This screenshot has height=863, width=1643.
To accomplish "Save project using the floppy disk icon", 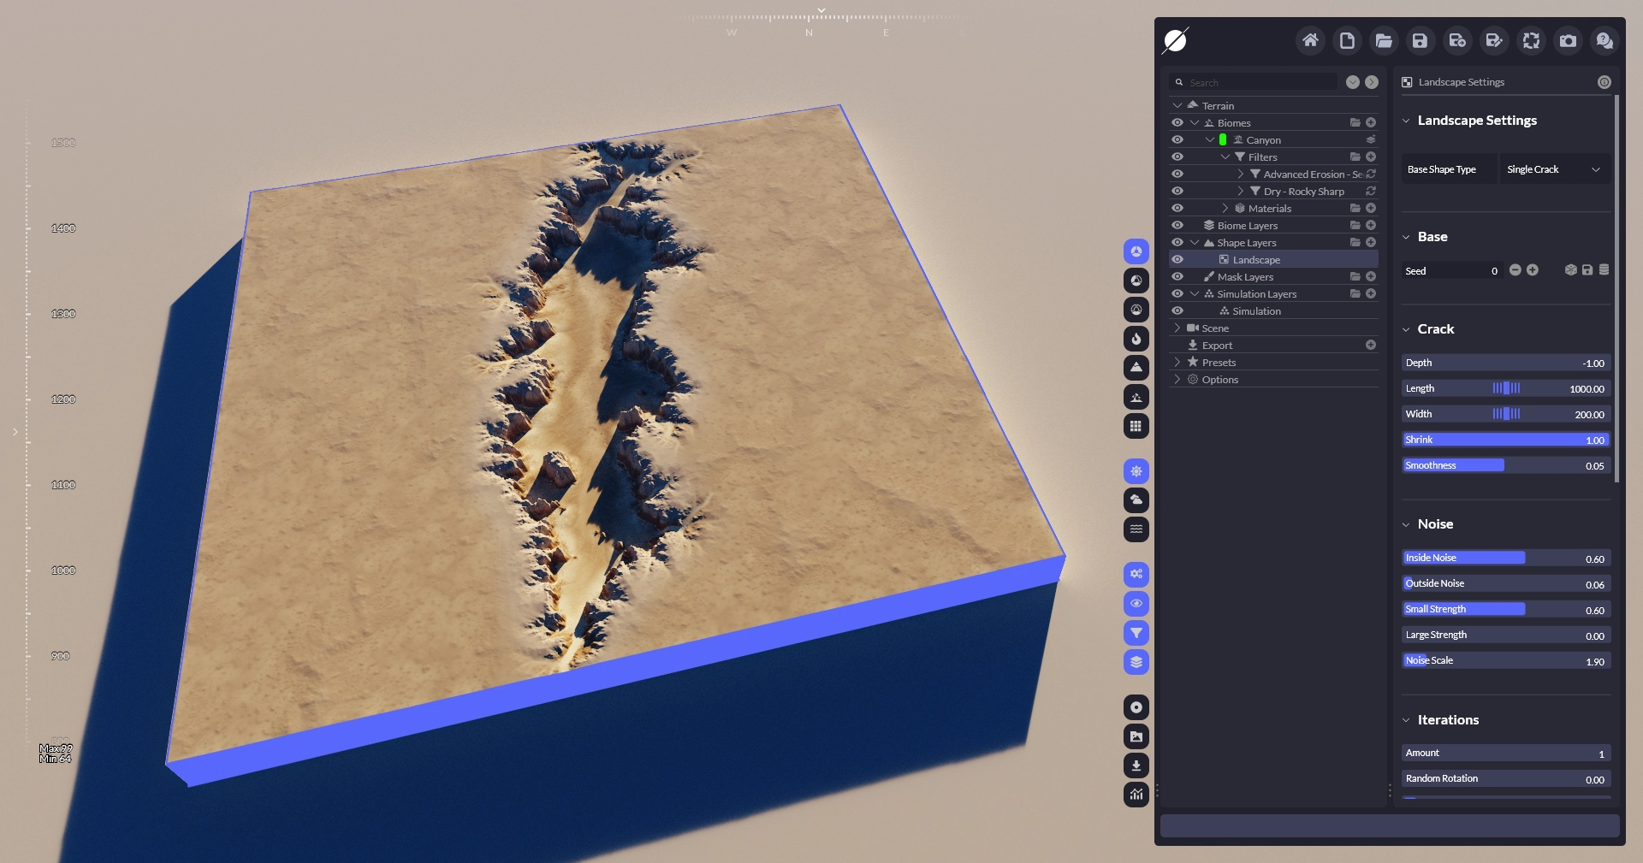I will 1420,40.
